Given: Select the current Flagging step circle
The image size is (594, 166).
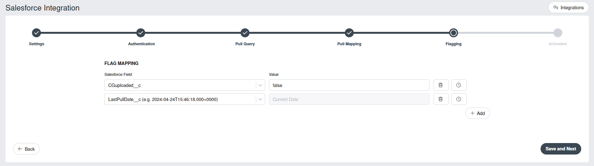Looking at the screenshot, I should coord(454,33).
